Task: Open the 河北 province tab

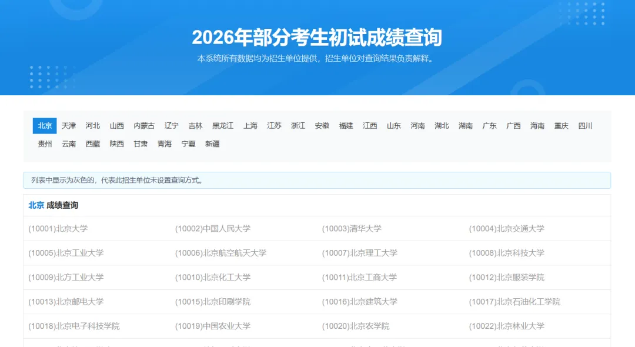Action: 93,126
